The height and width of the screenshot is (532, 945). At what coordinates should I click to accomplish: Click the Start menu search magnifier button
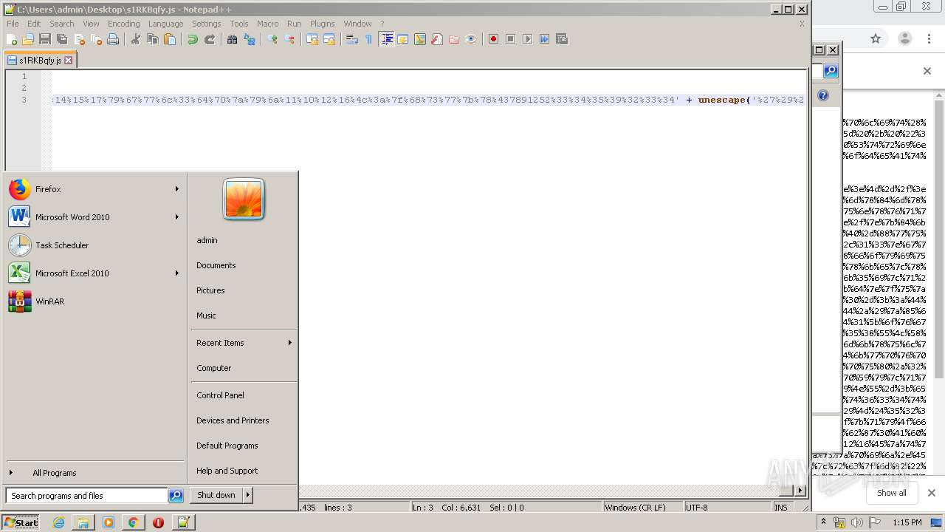click(x=176, y=496)
